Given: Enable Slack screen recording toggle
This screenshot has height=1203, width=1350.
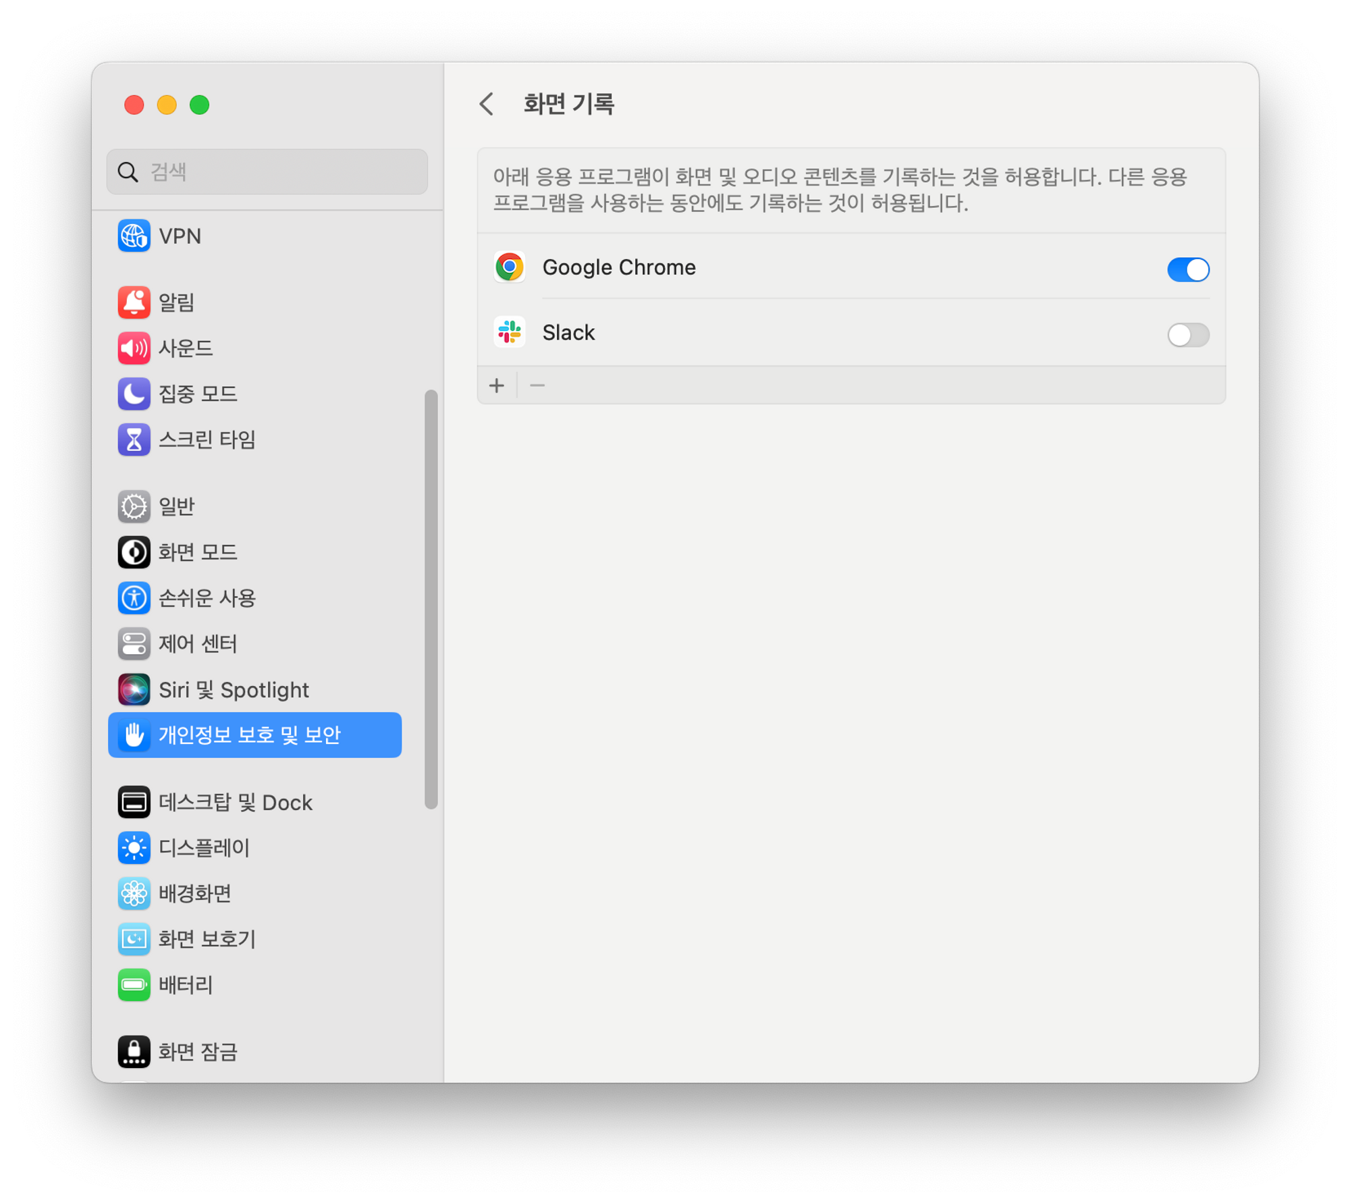Looking at the screenshot, I should [x=1187, y=335].
